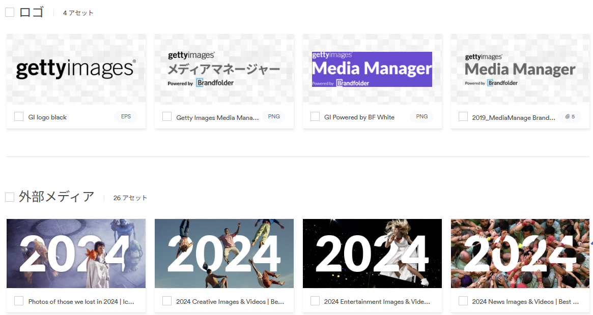Open the 2024 Creative Images thumbnail
The height and width of the screenshot is (315, 593).
(x=224, y=254)
